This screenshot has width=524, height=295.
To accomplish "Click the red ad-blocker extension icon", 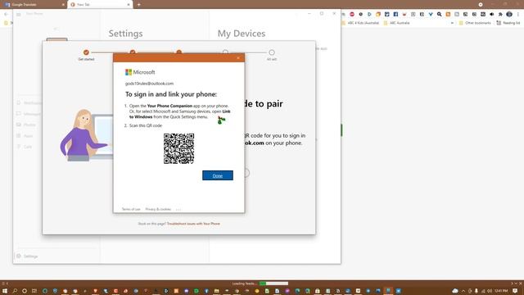I will (352, 15).
